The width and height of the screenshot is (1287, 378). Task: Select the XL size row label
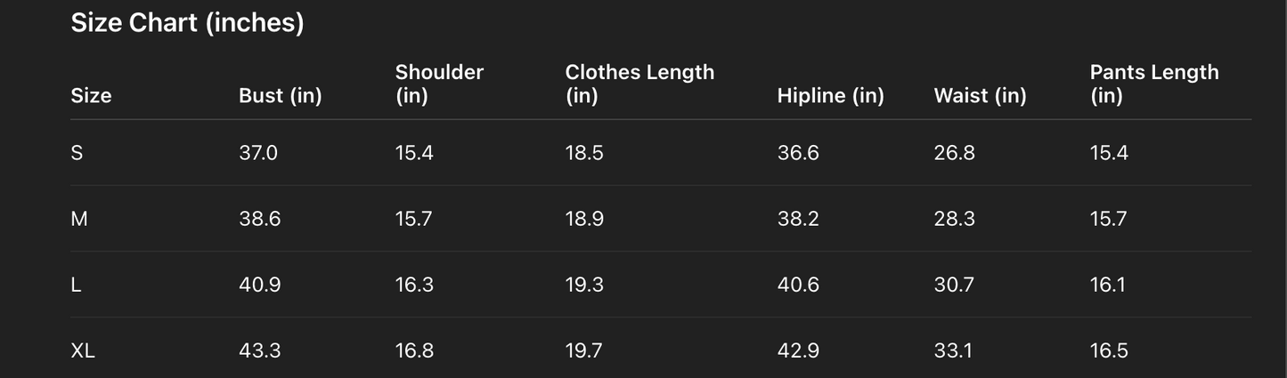pyautogui.click(x=83, y=350)
